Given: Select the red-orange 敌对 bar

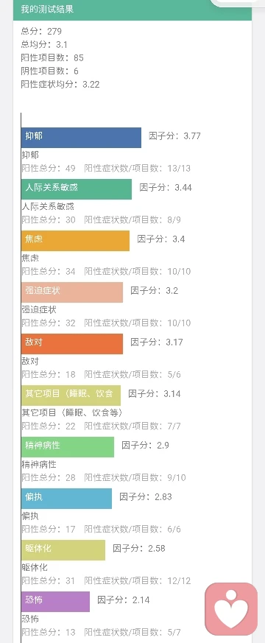Looking at the screenshot, I should pos(72,344).
